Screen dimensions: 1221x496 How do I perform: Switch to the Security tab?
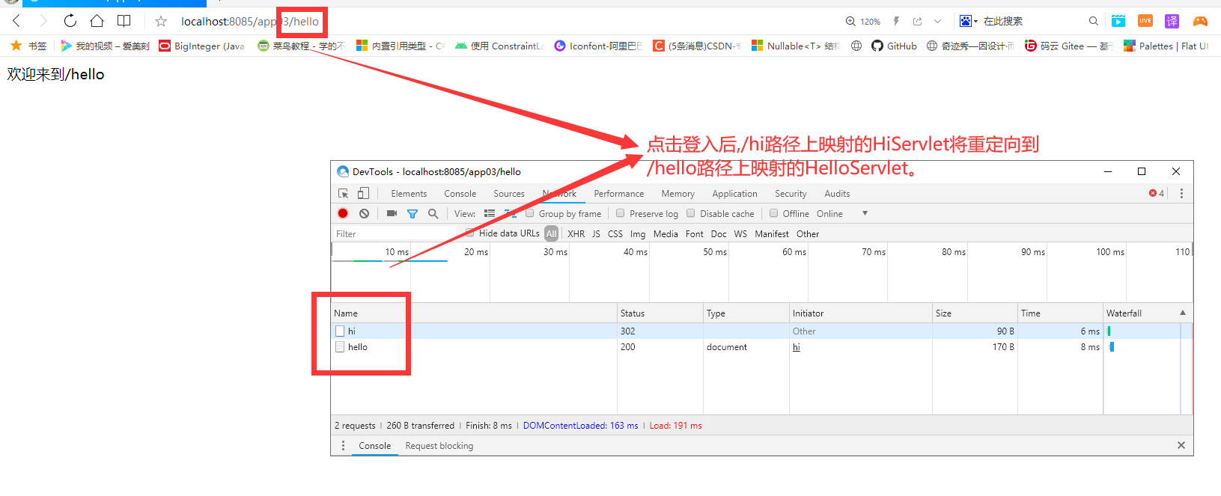coord(791,193)
